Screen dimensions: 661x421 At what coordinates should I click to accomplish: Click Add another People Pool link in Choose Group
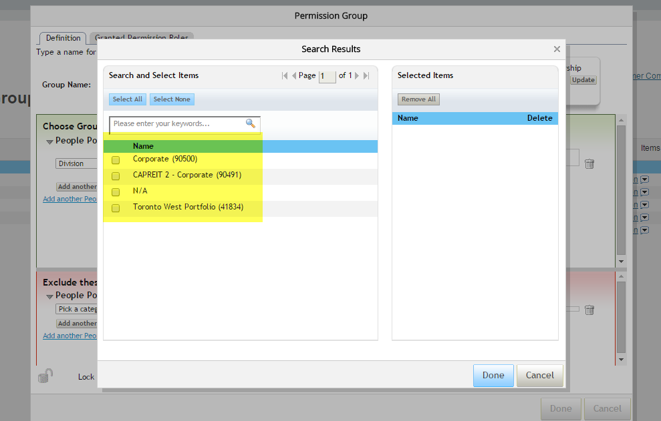click(x=70, y=199)
